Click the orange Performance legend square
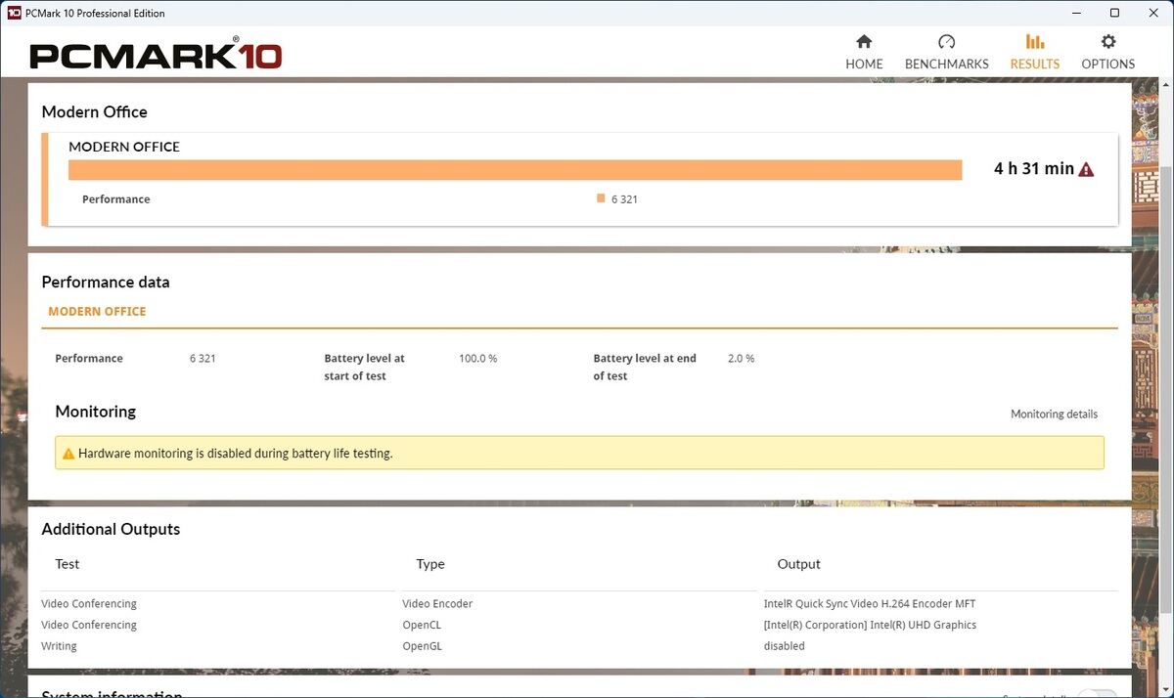This screenshot has height=698, width=1174. coord(601,198)
